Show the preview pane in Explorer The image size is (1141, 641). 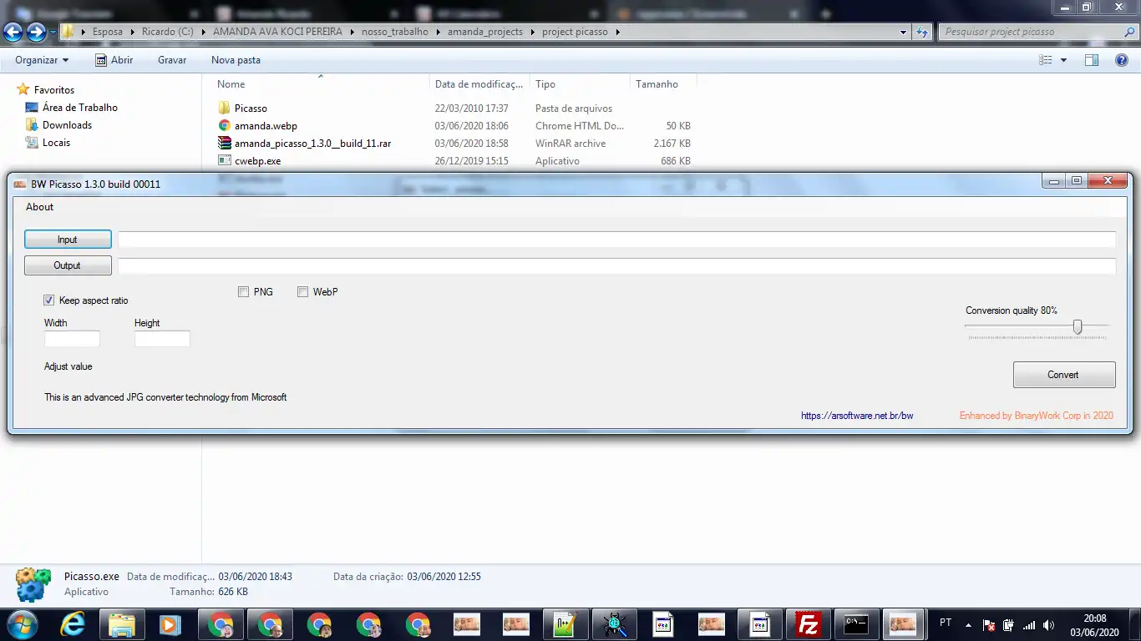pyautogui.click(x=1091, y=60)
